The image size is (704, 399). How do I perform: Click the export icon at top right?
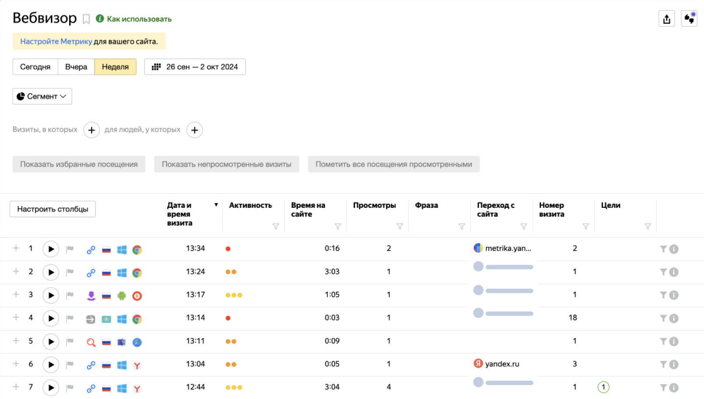coord(666,19)
